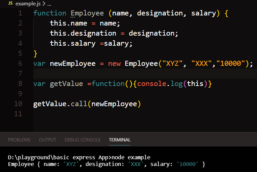Viewport: 257px width, 172px height.
Task: Switch to the OUTPUT tab
Action: [47, 140]
